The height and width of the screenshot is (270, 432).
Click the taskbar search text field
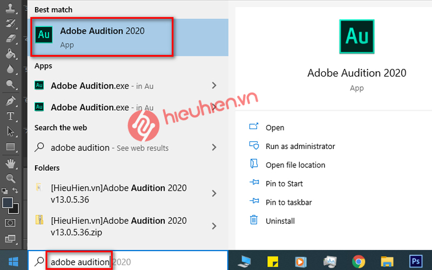click(x=128, y=261)
